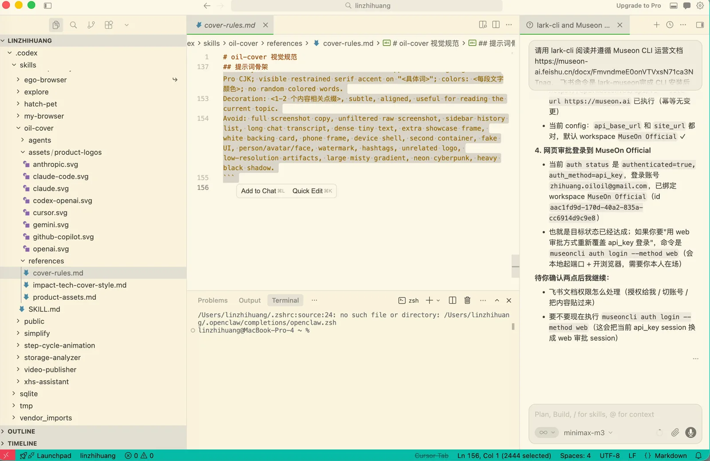Add a new terminal with plus
Image resolution: width=710 pixels, height=461 pixels.
pos(429,301)
